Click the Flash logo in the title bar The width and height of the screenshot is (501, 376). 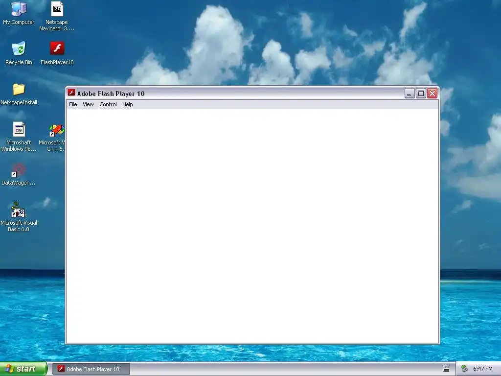[71, 93]
